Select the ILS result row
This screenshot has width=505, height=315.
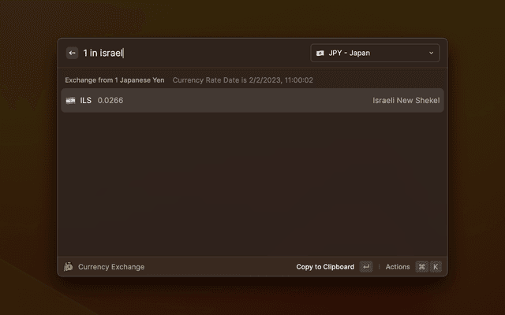point(252,100)
